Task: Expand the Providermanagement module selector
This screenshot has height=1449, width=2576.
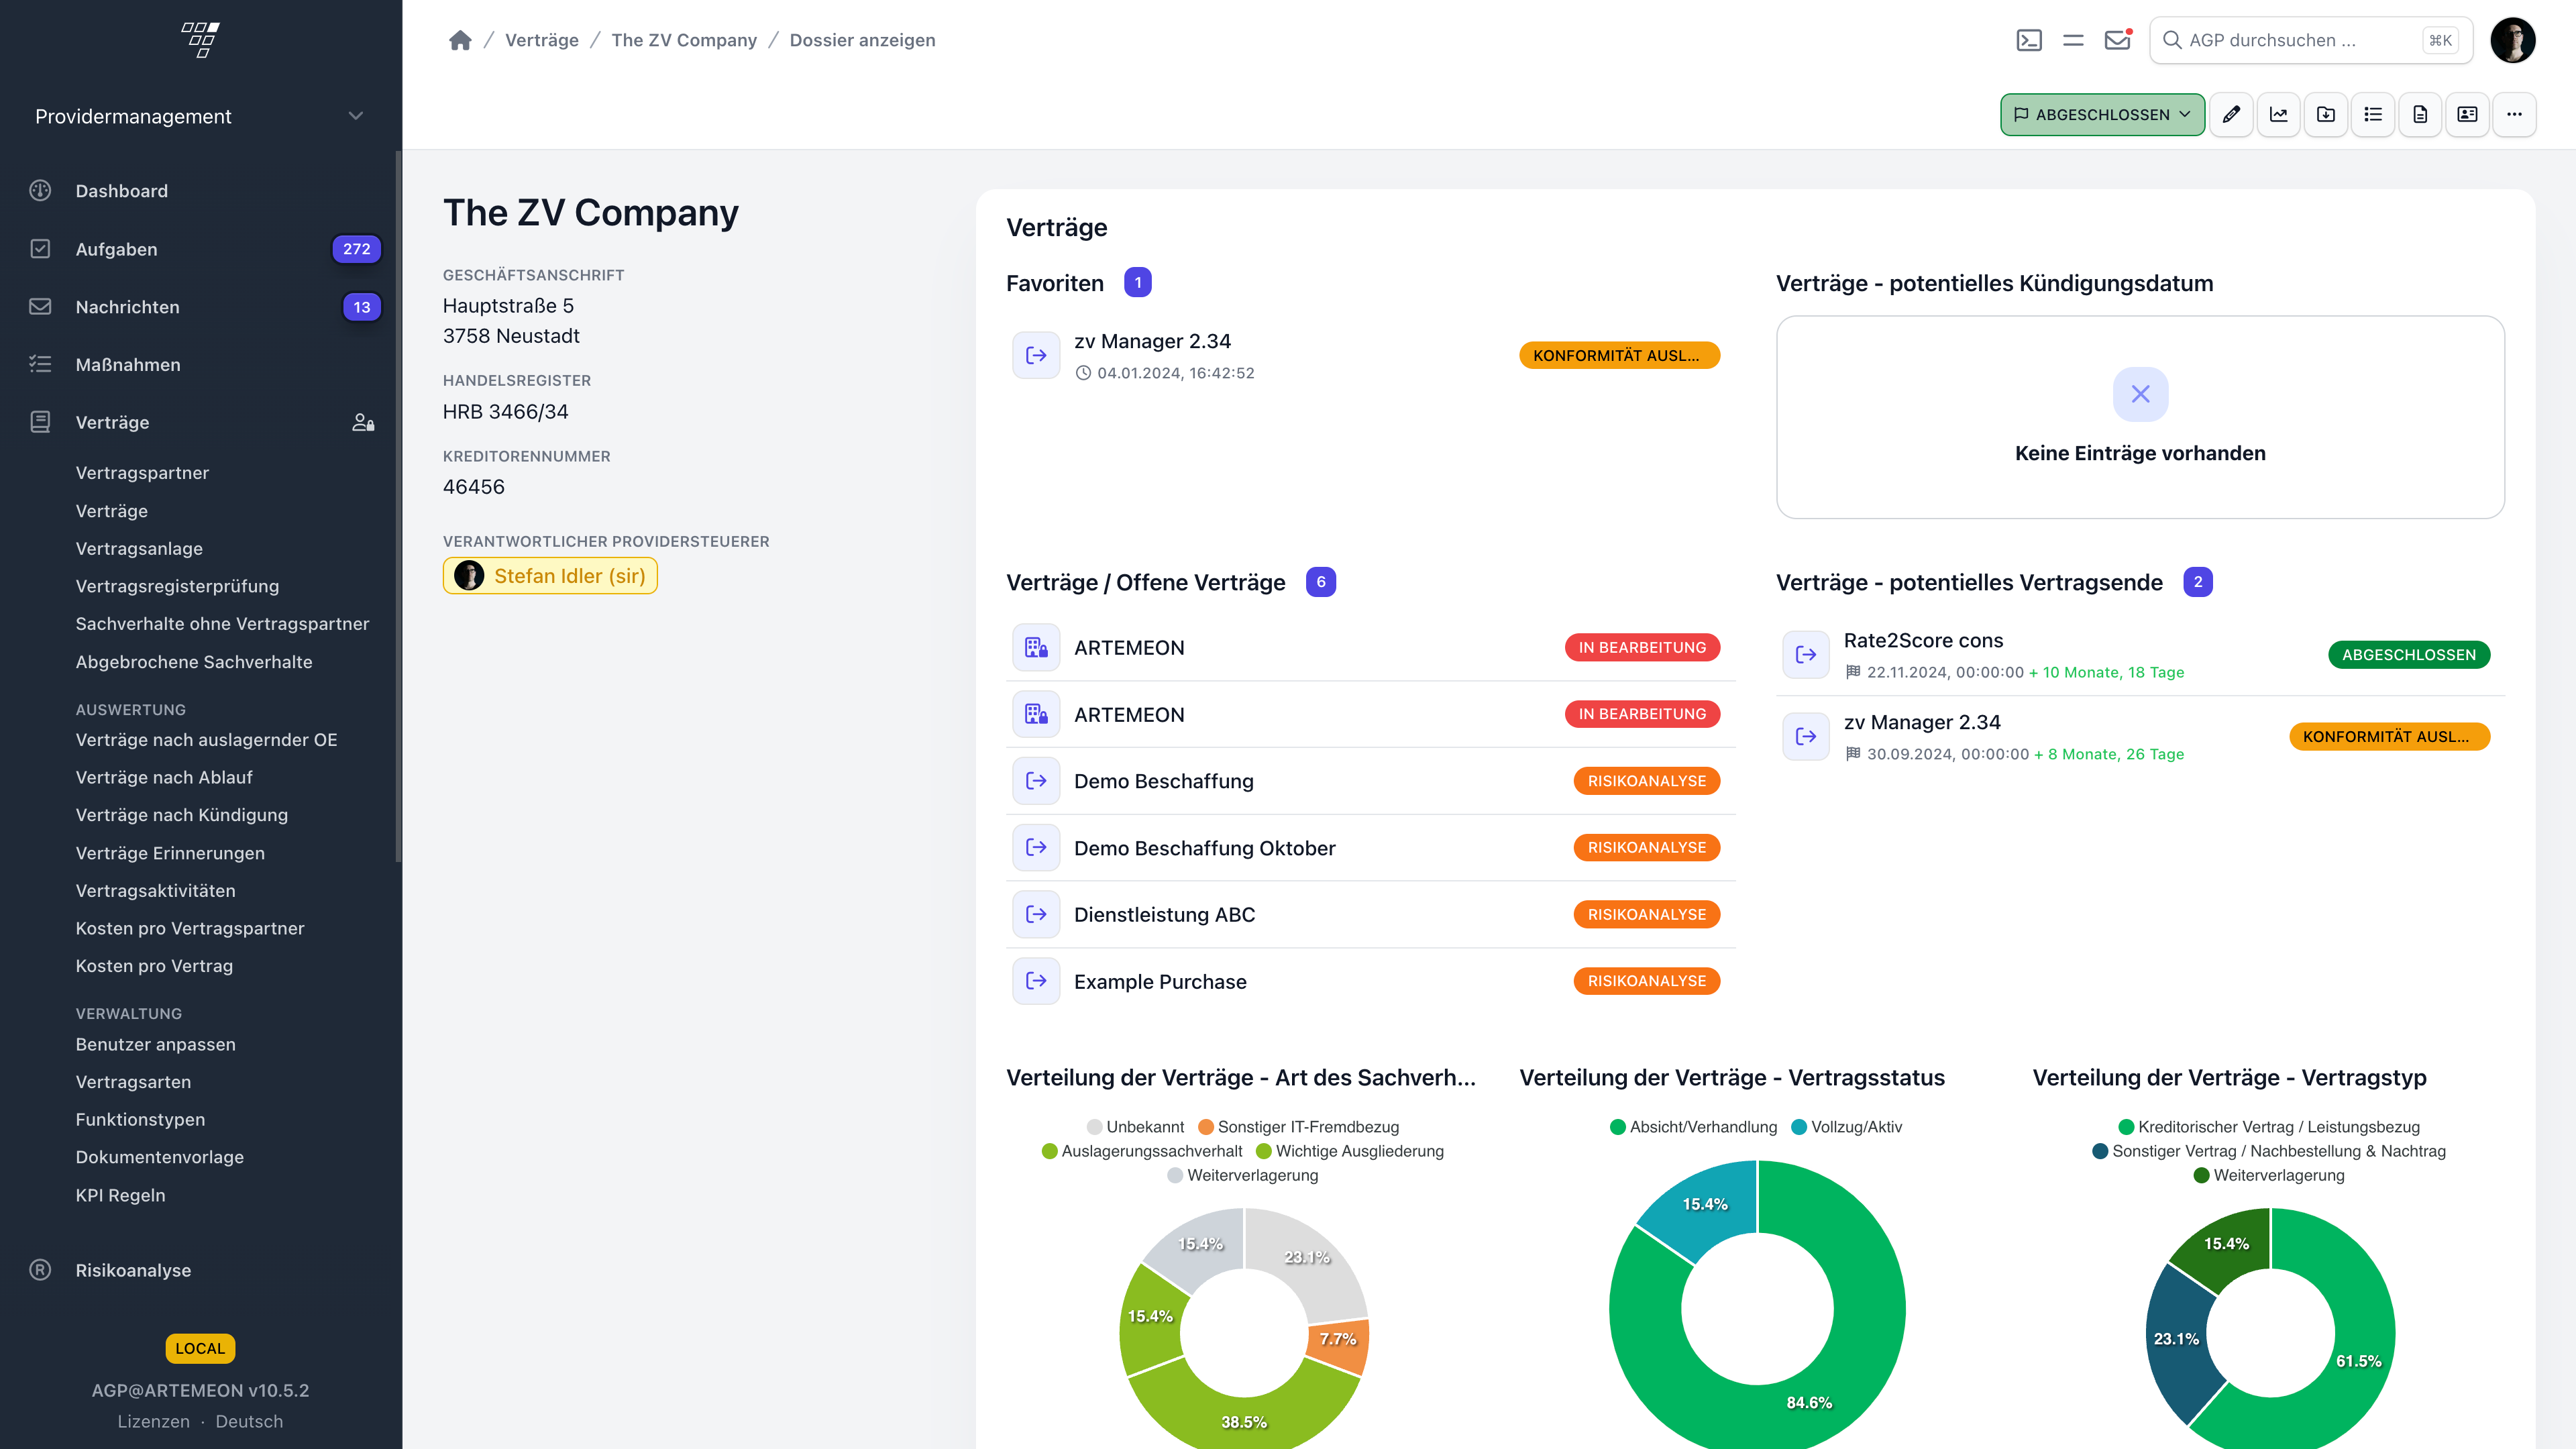Action: (x=200, y=116)
